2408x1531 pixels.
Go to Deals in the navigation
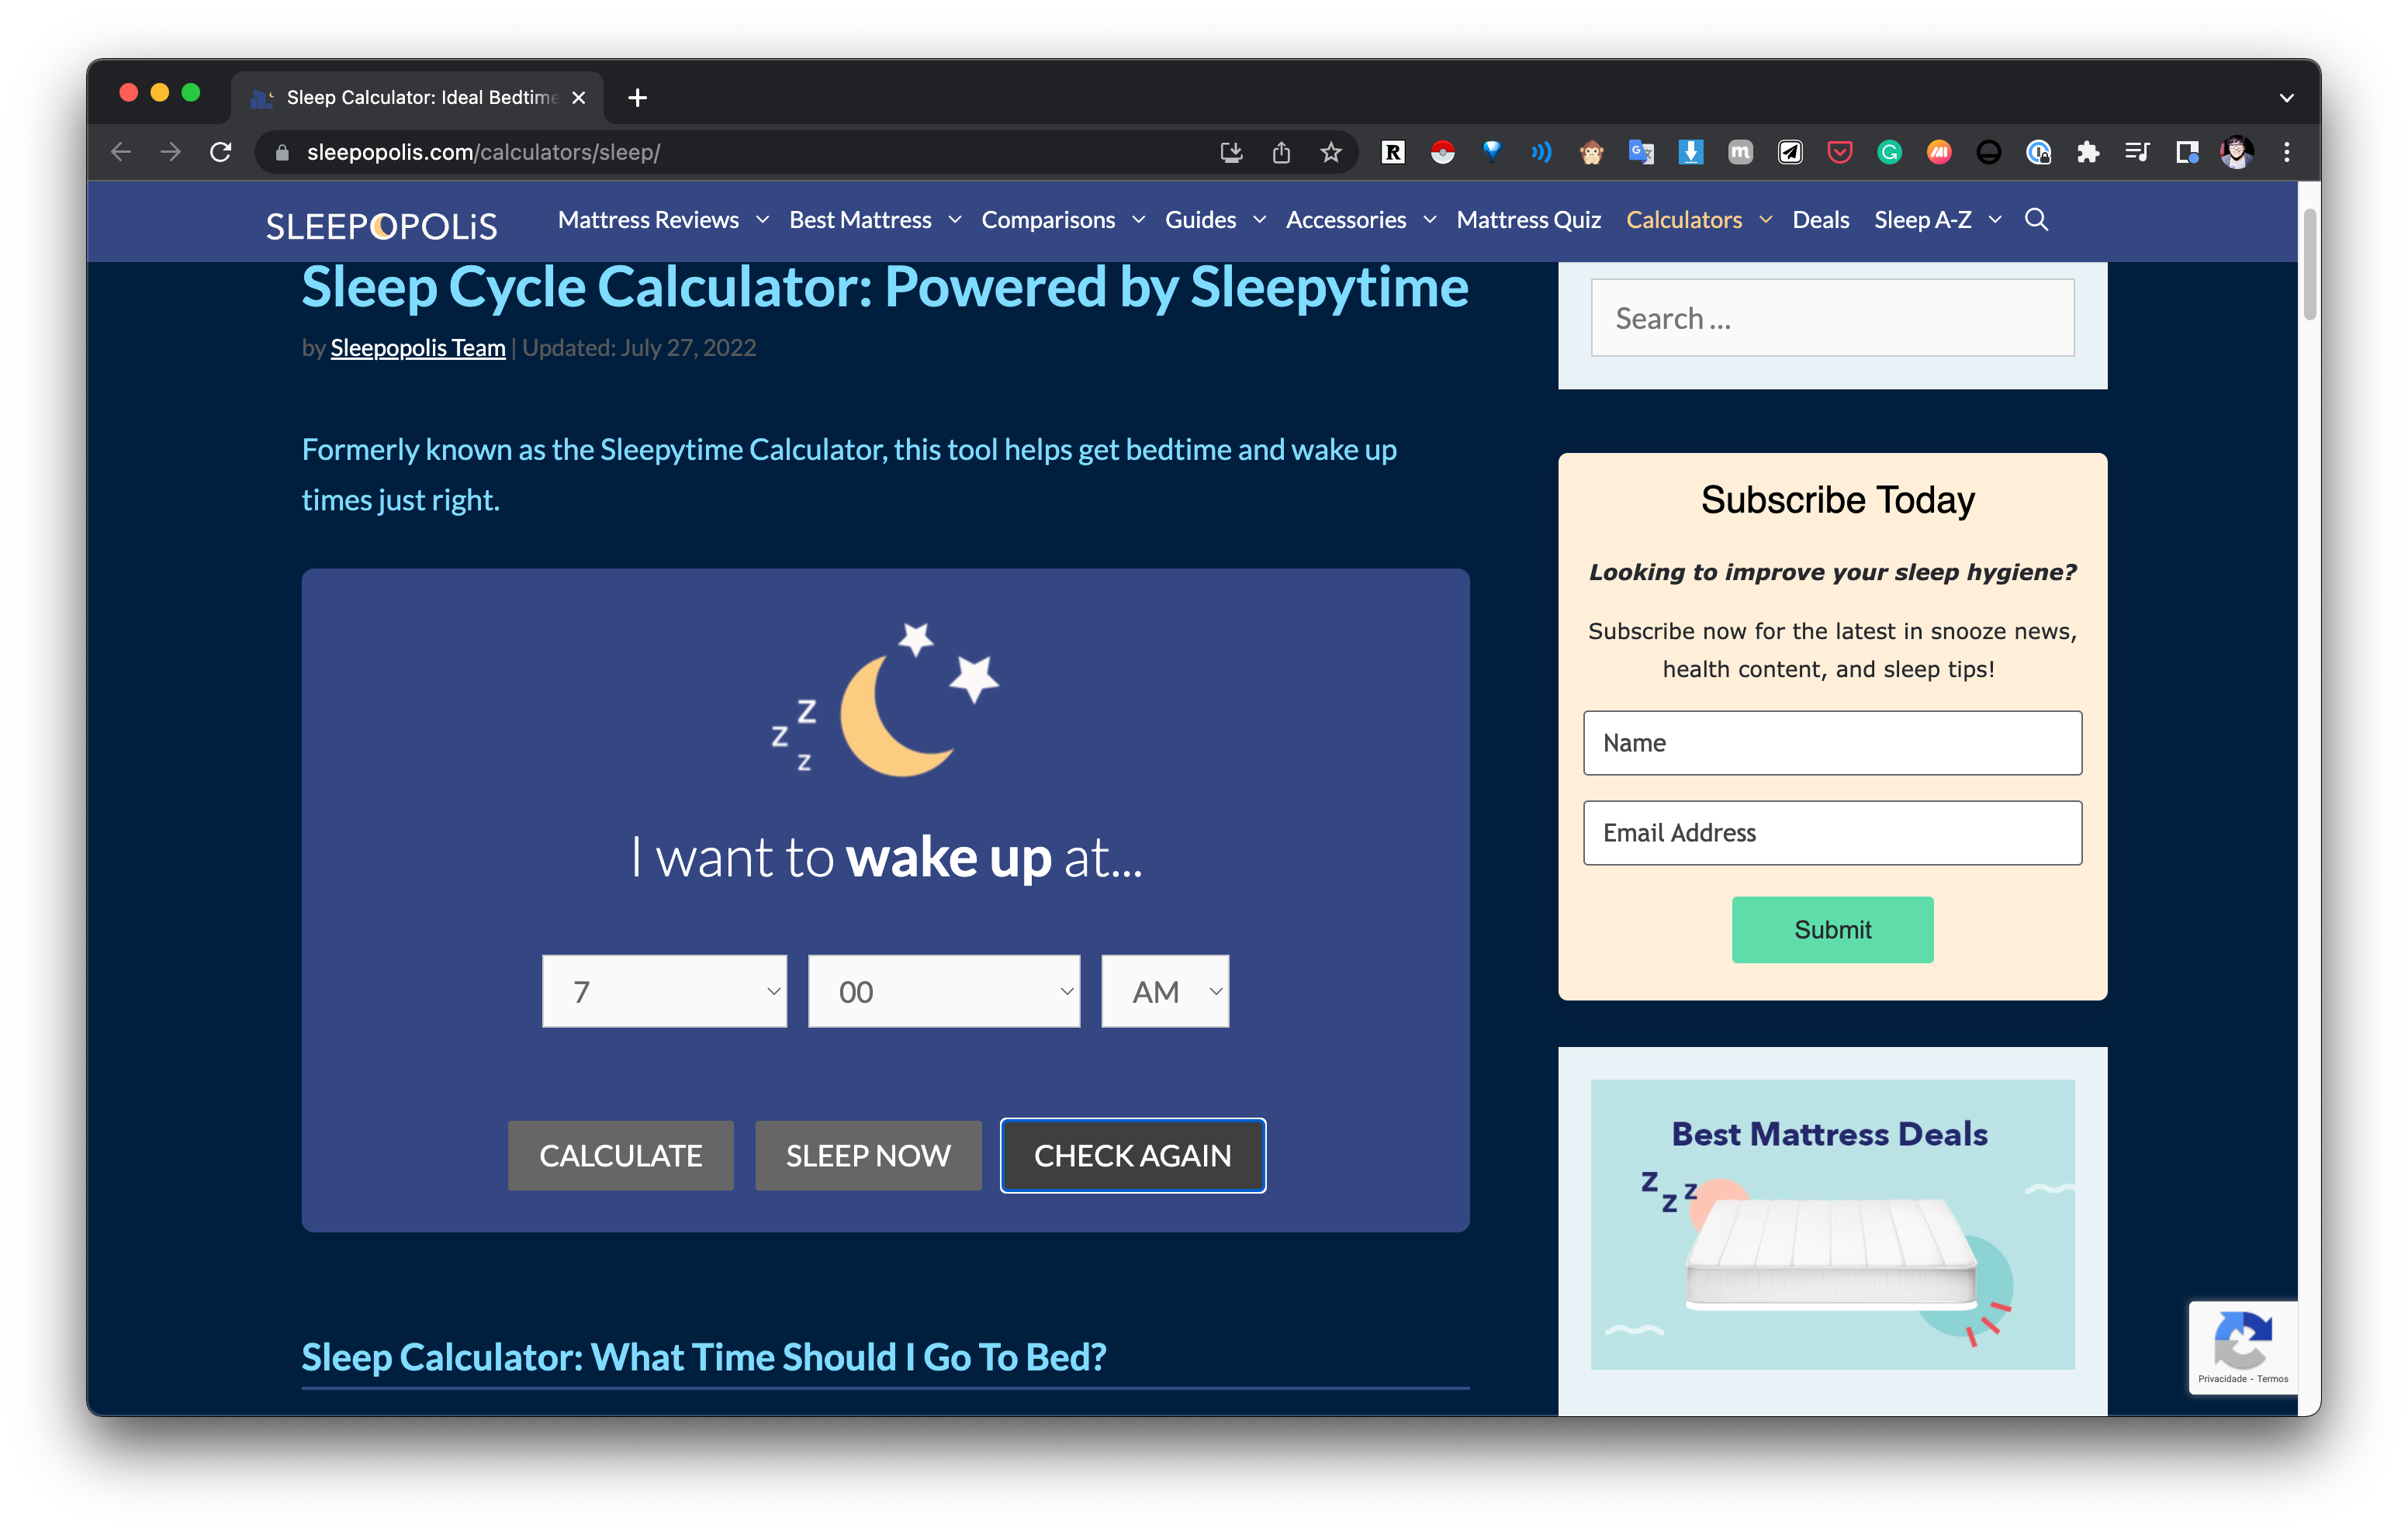[1820, 220]
